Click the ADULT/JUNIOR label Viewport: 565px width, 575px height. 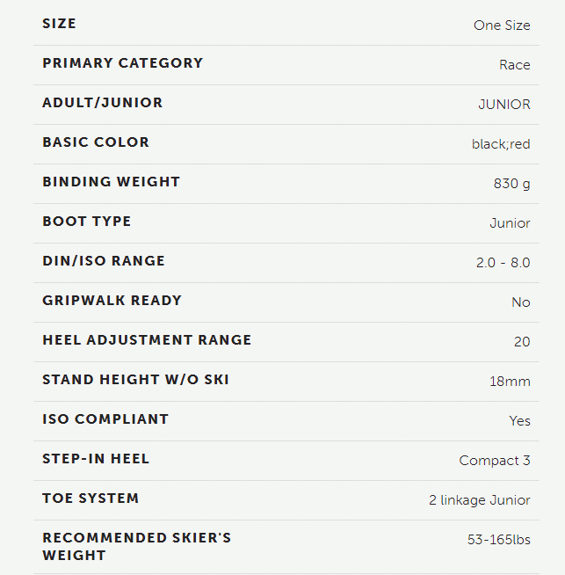tap(103, 103)
